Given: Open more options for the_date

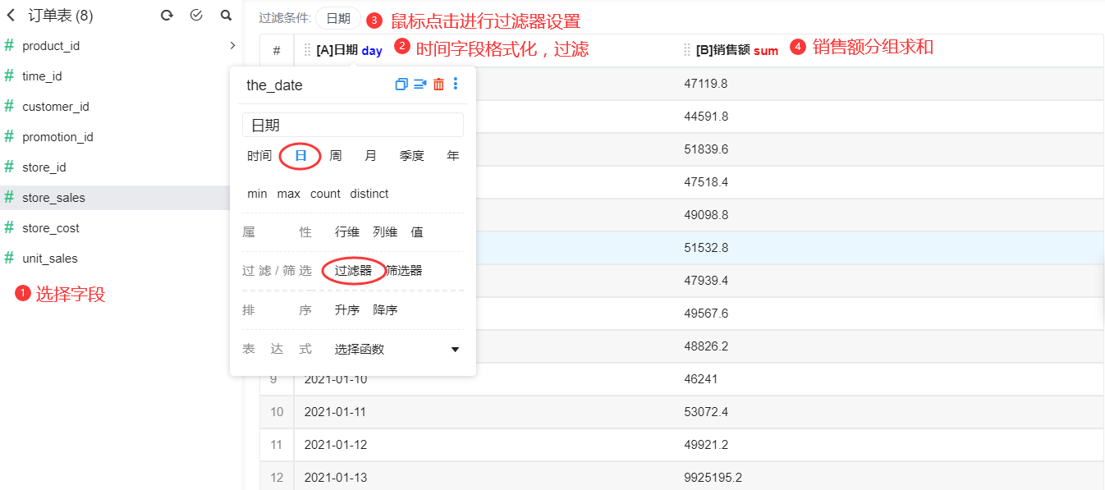Looking at the screenshot, I should tap(456, 84).
